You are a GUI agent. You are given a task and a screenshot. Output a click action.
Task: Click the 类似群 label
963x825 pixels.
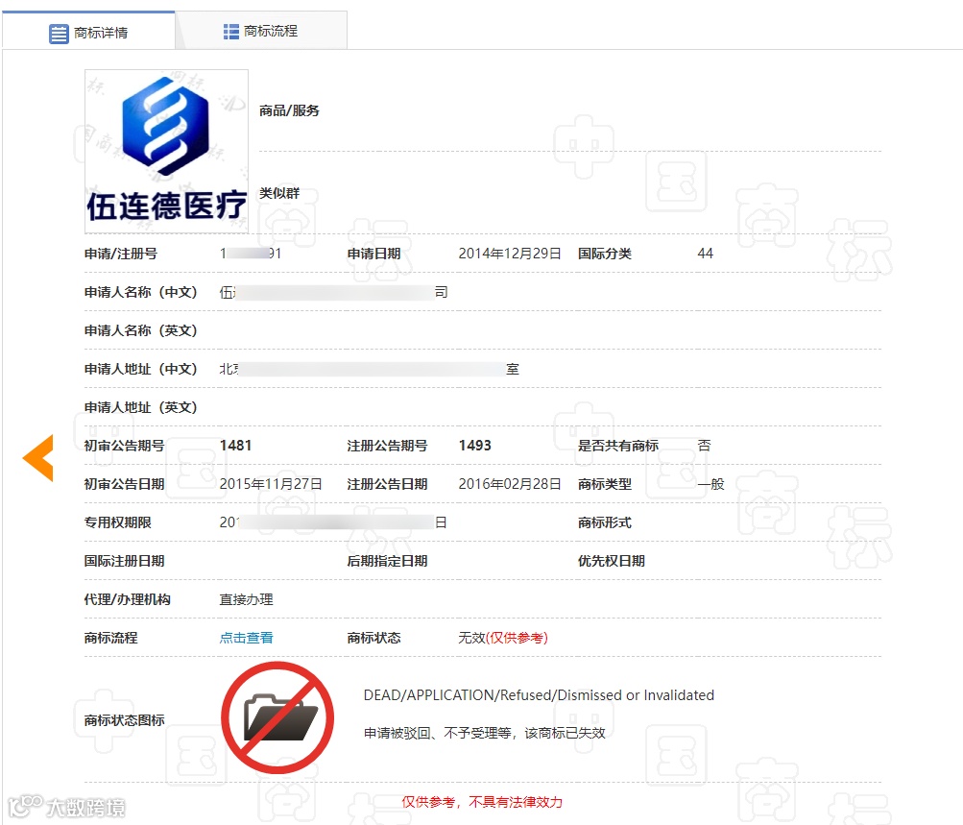[279, 193]
